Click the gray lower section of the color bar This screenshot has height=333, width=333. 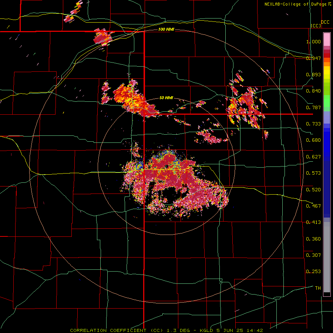[327, 257]
